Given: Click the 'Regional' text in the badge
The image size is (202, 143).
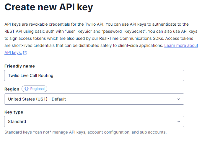Looking at the screenshot, I should coord(37,89).
